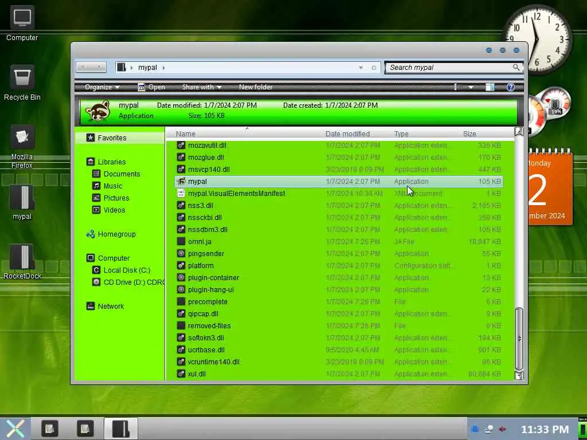
Task: Click the scrollbar down arrow
Action: [518, 375]
